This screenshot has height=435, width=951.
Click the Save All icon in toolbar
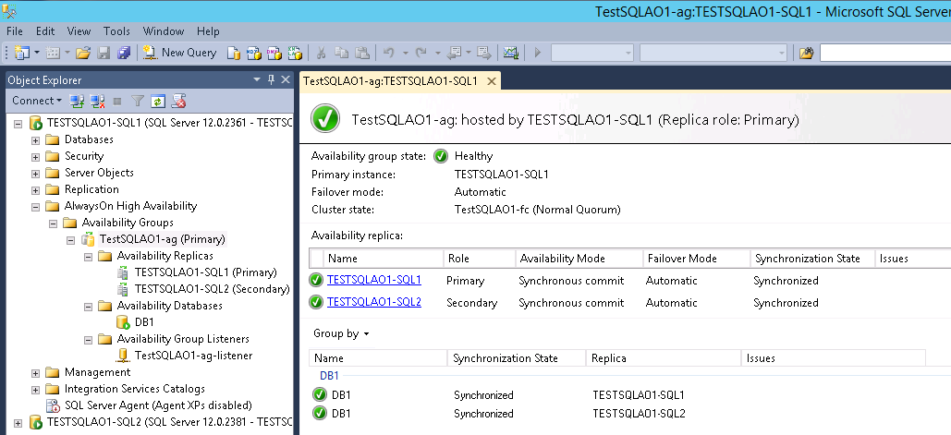point(123,53)
